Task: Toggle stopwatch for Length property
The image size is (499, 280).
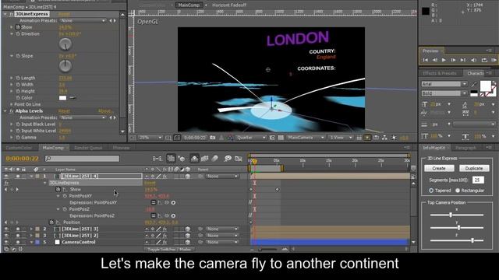Action: point(18,78)
